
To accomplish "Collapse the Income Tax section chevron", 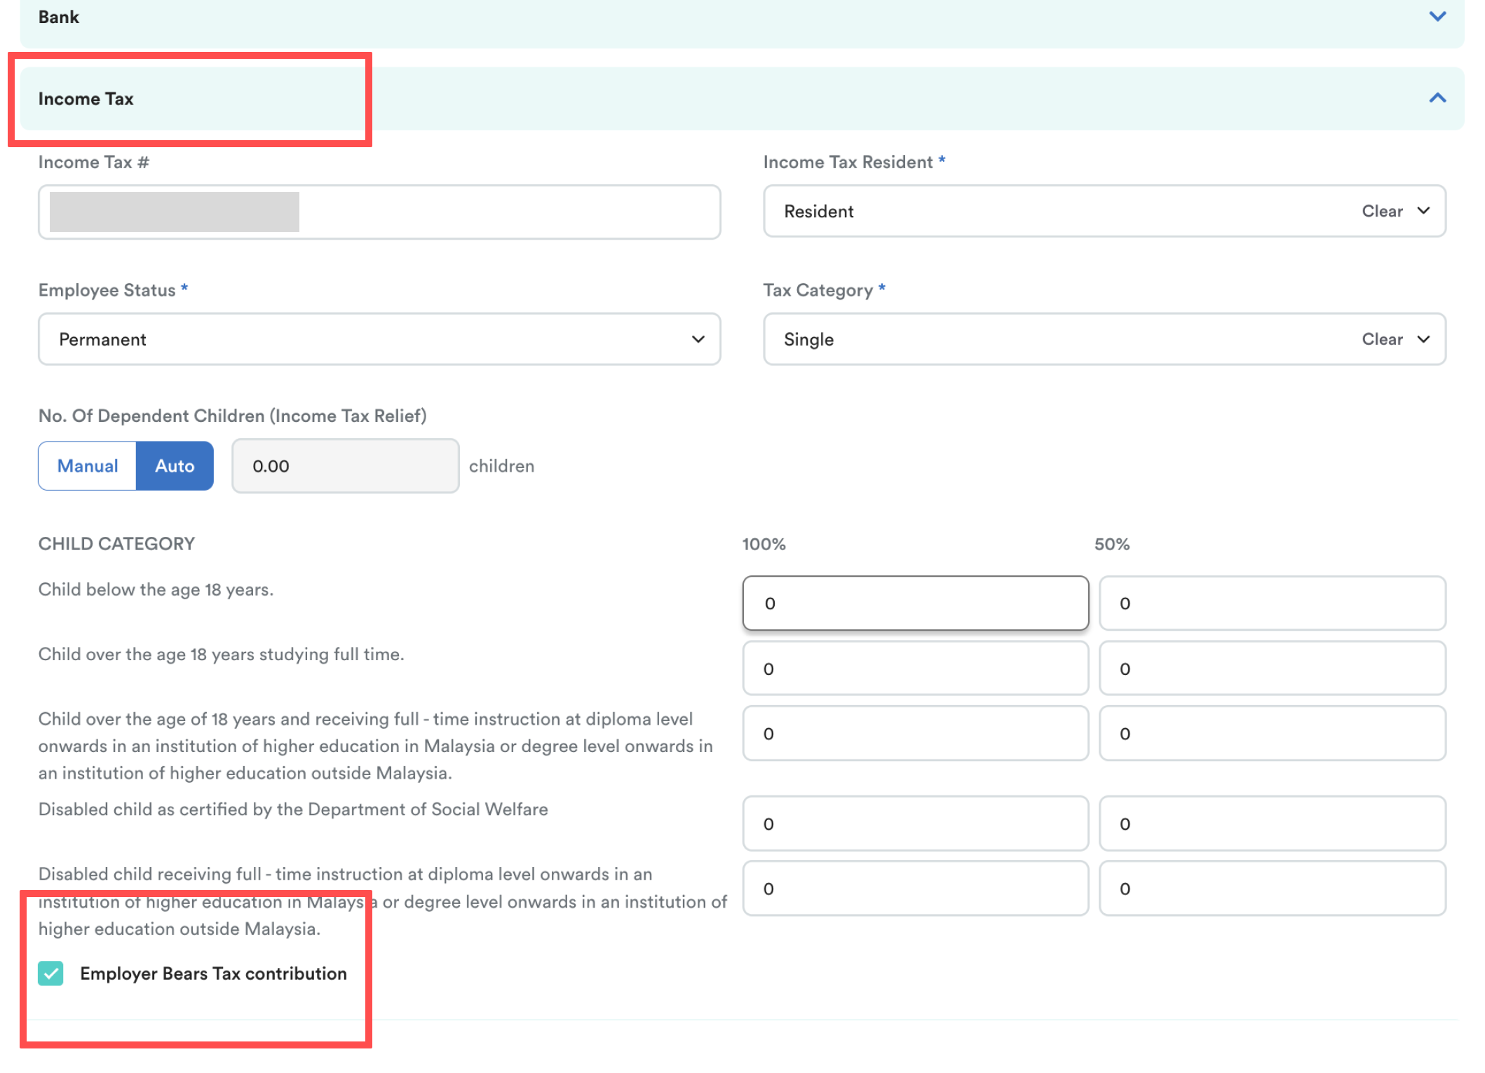I will [x=1437, y=98].
